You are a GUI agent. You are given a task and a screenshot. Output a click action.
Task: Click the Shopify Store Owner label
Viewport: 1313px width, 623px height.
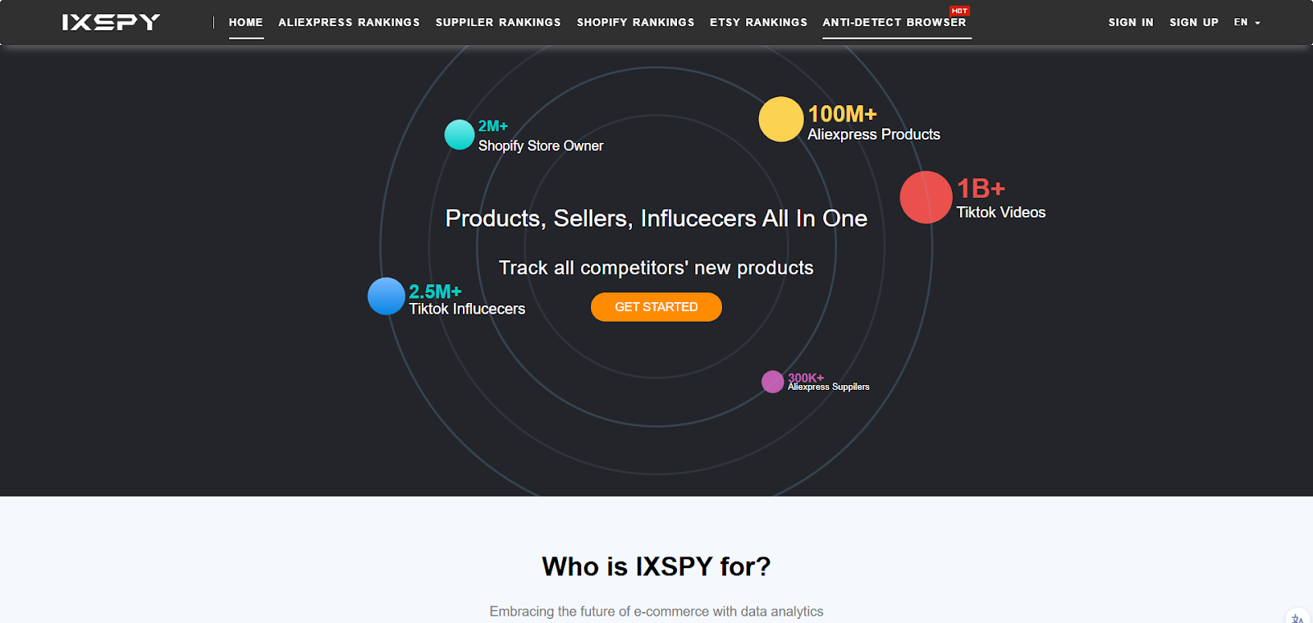(541, 146)
